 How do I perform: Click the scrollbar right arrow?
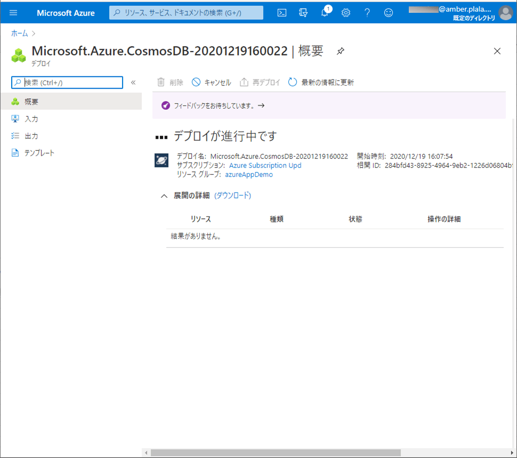click(512, 453)
